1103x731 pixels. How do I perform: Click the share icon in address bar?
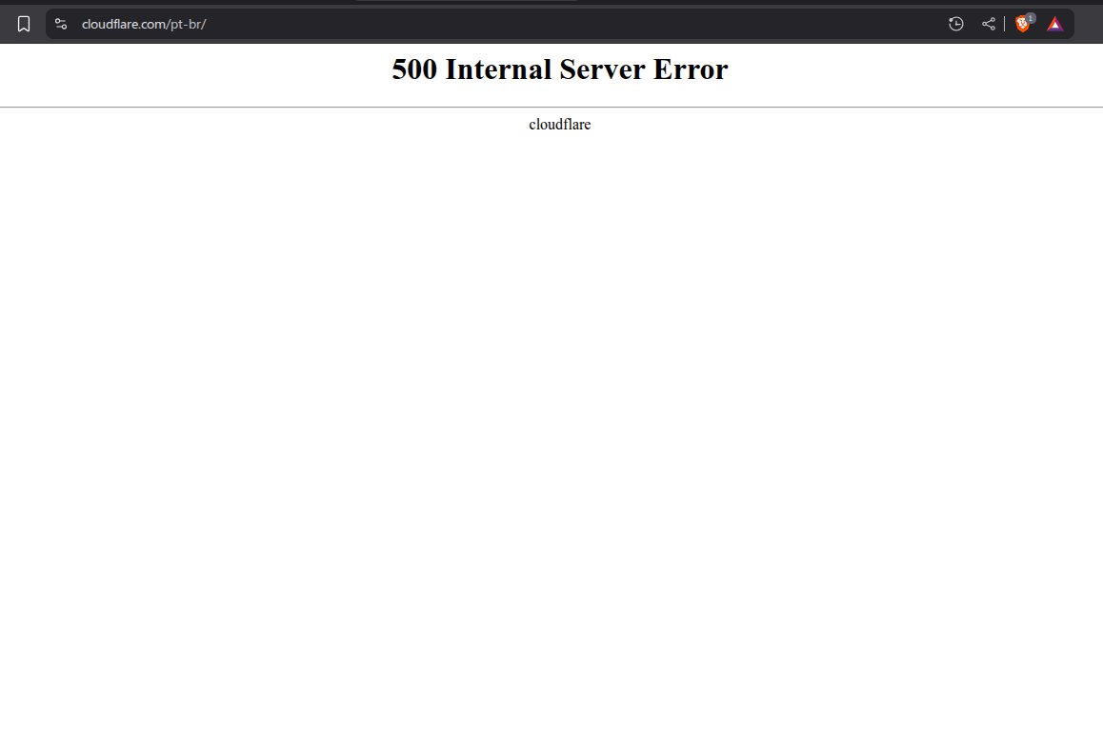[x=989, y=24]
